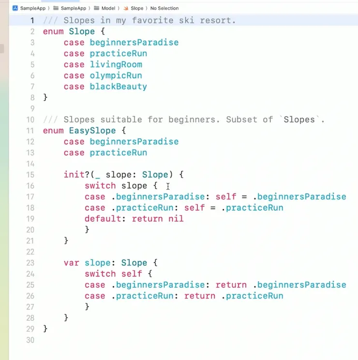Click 'case beginnersParadise' on line 12
Image resolution: width=358 pixels, height=360 pixels.
(x=121, y=142)
